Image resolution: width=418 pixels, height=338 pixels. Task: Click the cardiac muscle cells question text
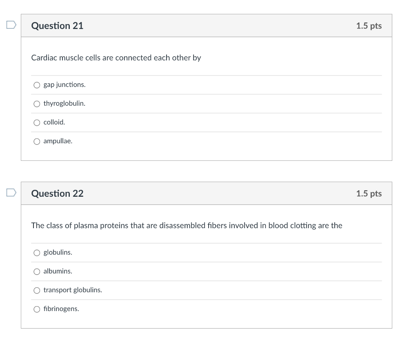point(116,58)
